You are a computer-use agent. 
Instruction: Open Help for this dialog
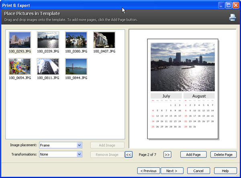(225, 171)
